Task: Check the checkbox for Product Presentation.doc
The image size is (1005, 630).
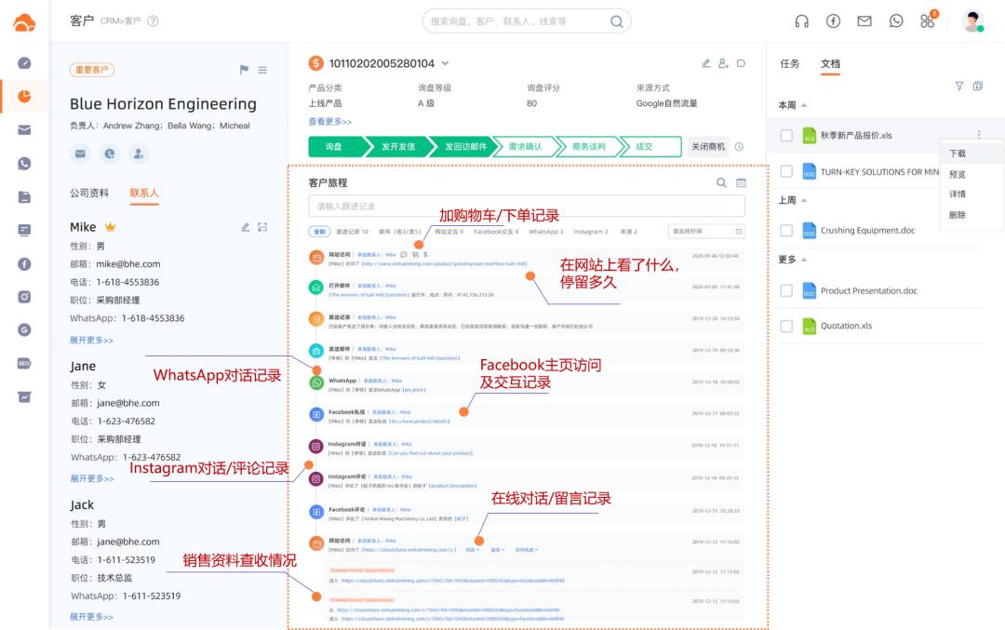Action: [x=788, y=289]
